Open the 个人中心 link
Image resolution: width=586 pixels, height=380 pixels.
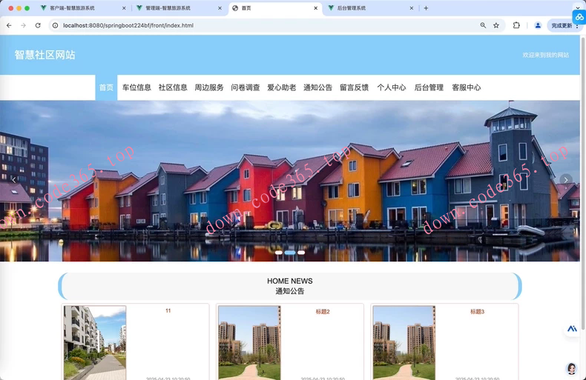click(x=392, y=87)
